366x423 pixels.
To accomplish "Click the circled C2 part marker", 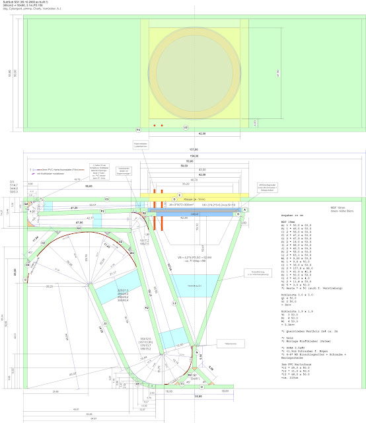I will pyautogui.click(x=107, y=200).
